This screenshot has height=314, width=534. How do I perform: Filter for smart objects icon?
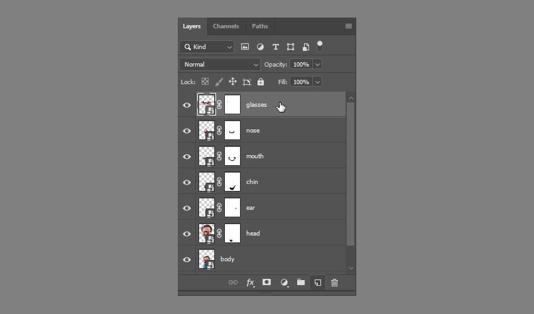(x=306, y=47)
